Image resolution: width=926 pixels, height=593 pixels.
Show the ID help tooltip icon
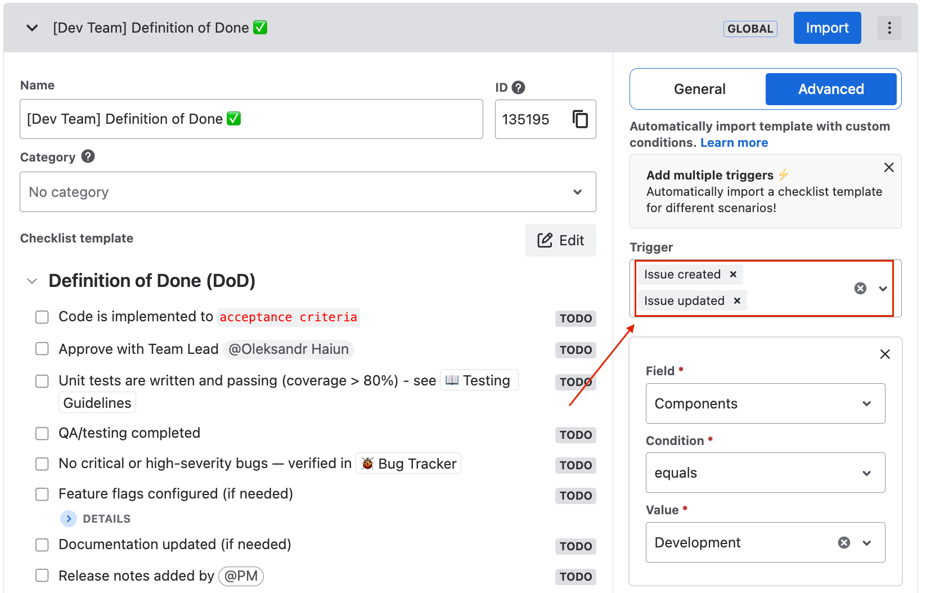click(x=519, y=87)
